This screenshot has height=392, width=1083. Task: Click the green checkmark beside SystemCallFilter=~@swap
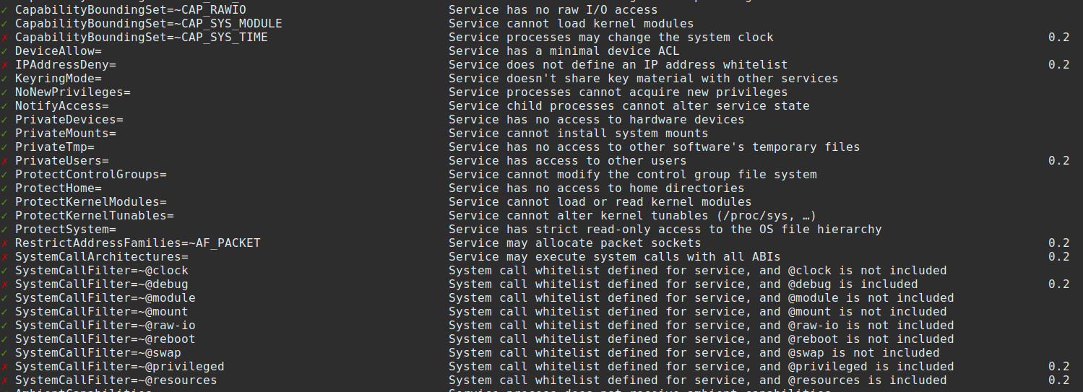pos(4,353)
